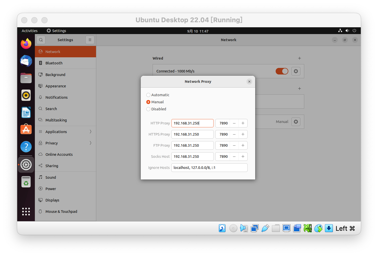Click the HTTPS Proxy address field
Screen dimensions: 378x256
click(x=193, y=134)
